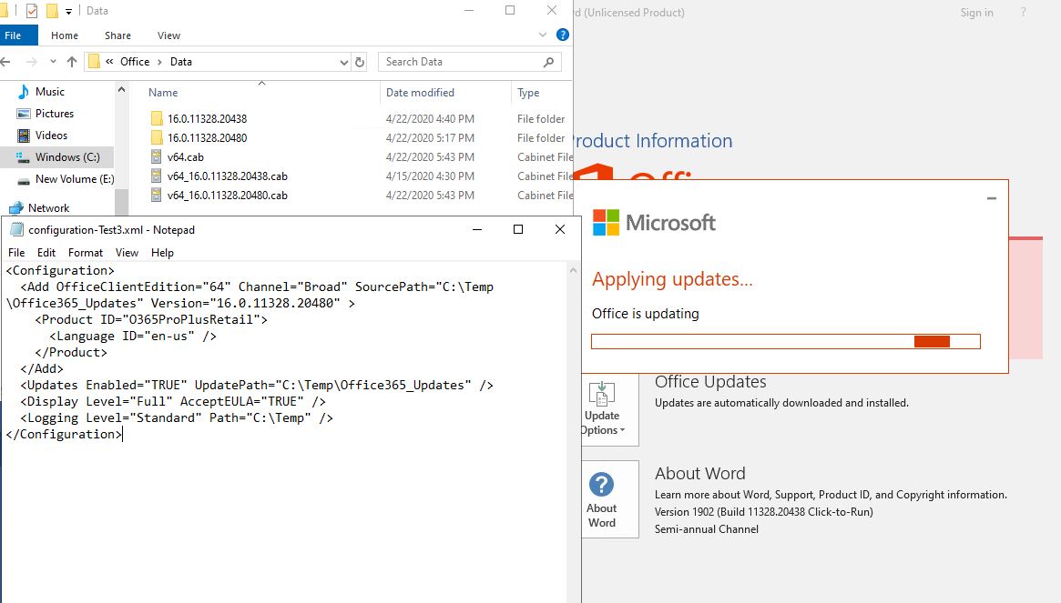The width and height of the screenshot is (1061, 603).
Task: Go up one folder level
Action: [72, 62]
